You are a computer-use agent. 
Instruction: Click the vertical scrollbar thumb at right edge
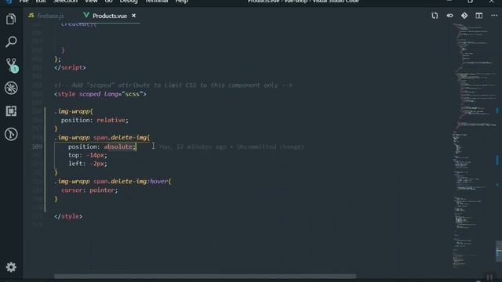(x=499, y=251)
